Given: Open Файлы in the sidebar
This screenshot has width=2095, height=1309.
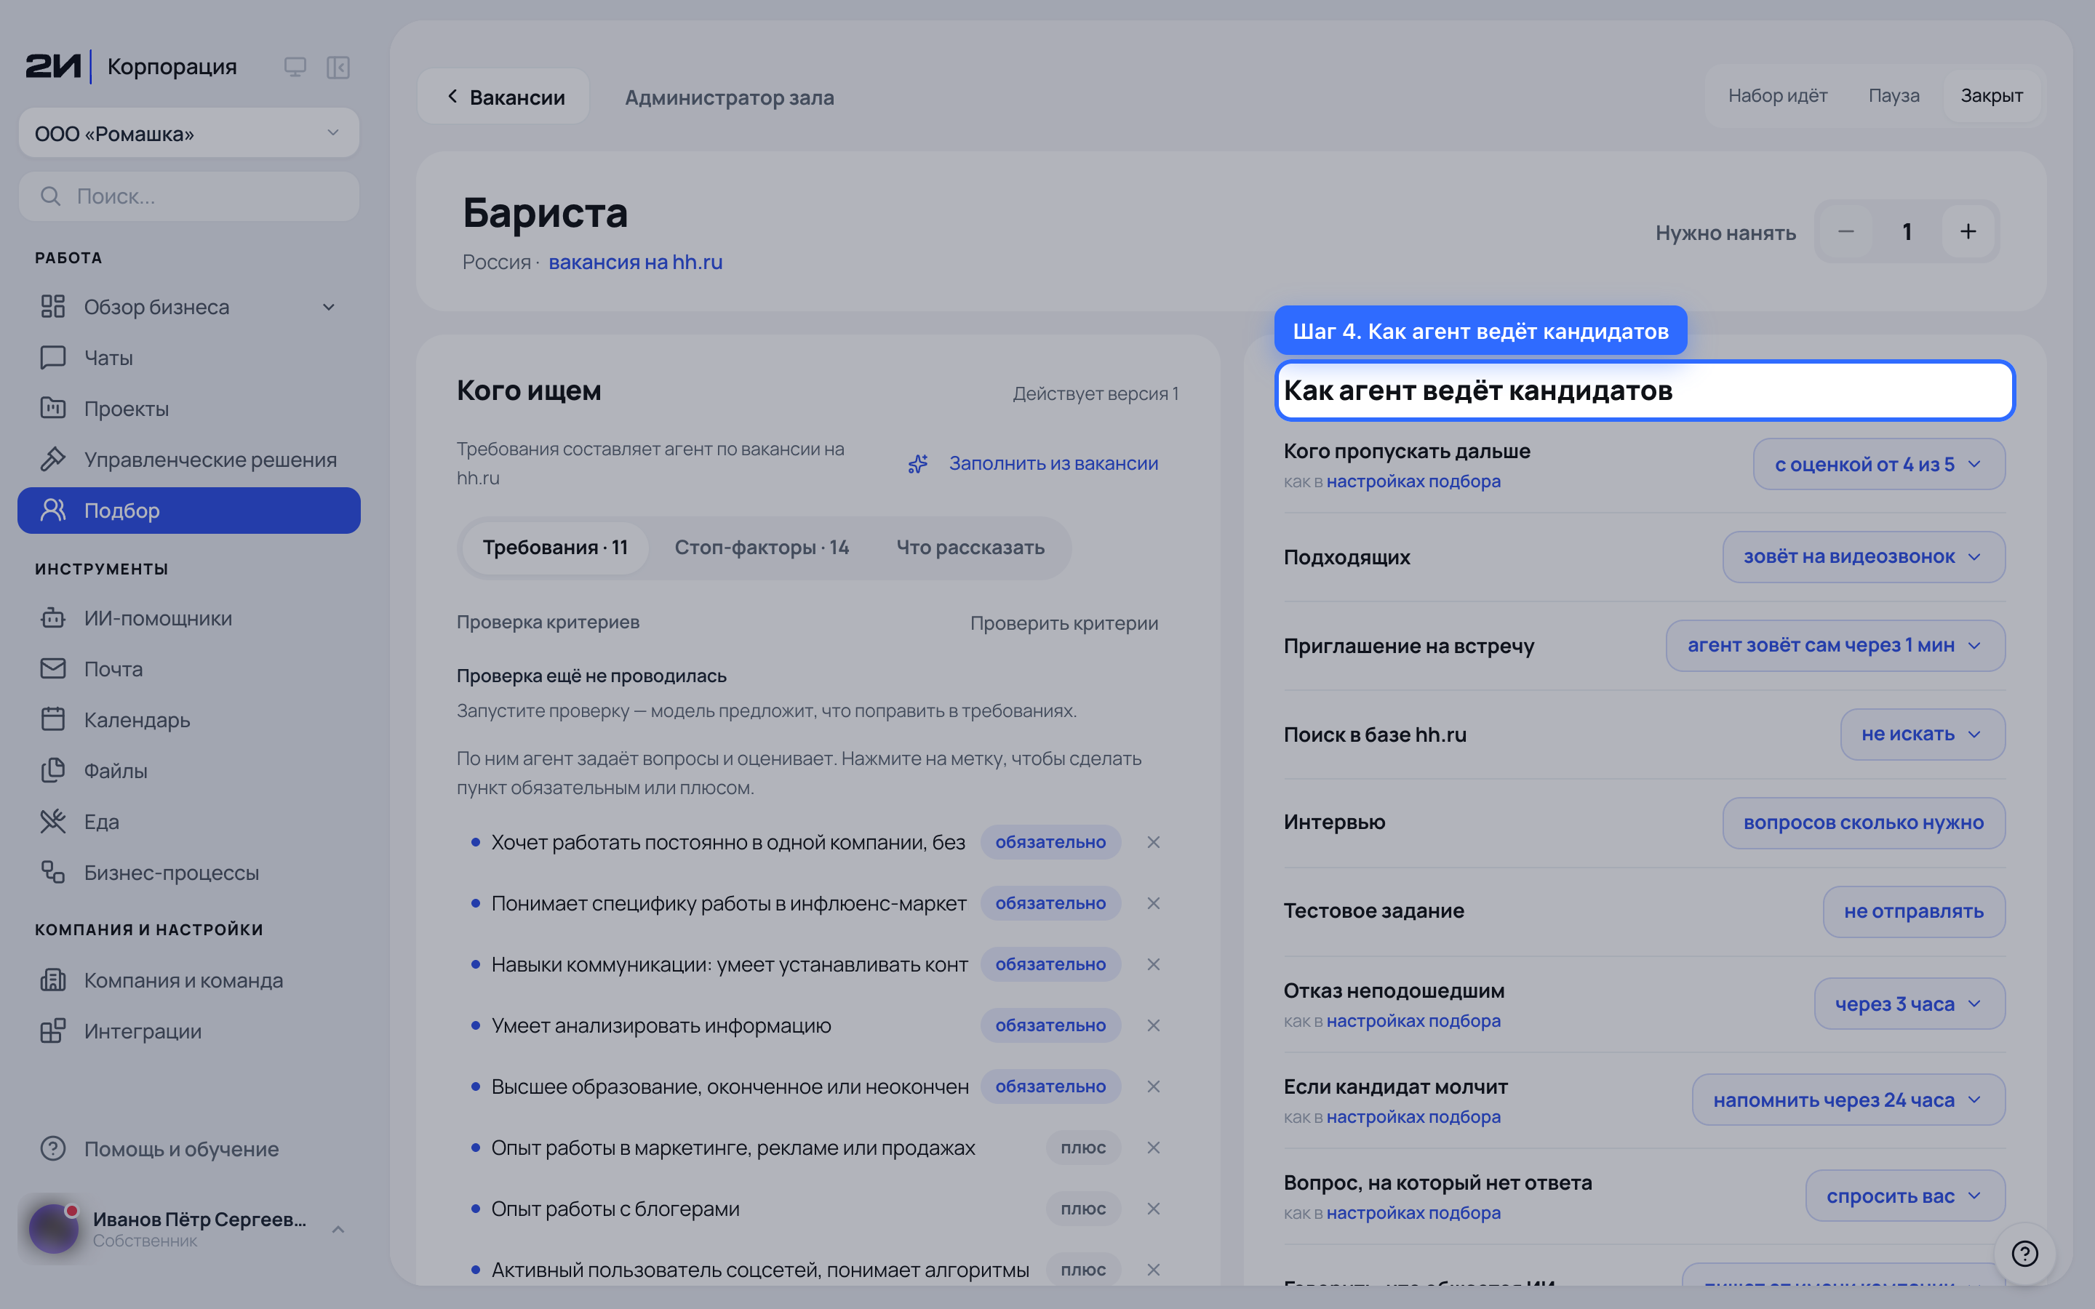Looking at the screenshot, I should tap(188, 771).
